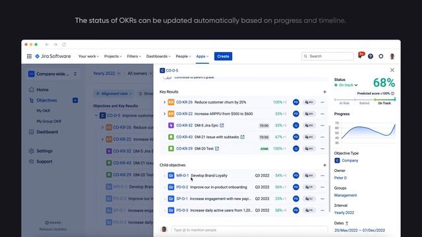
Task: Click the browser back arrow
Action: pyautogui.click(x=47, y=44)
